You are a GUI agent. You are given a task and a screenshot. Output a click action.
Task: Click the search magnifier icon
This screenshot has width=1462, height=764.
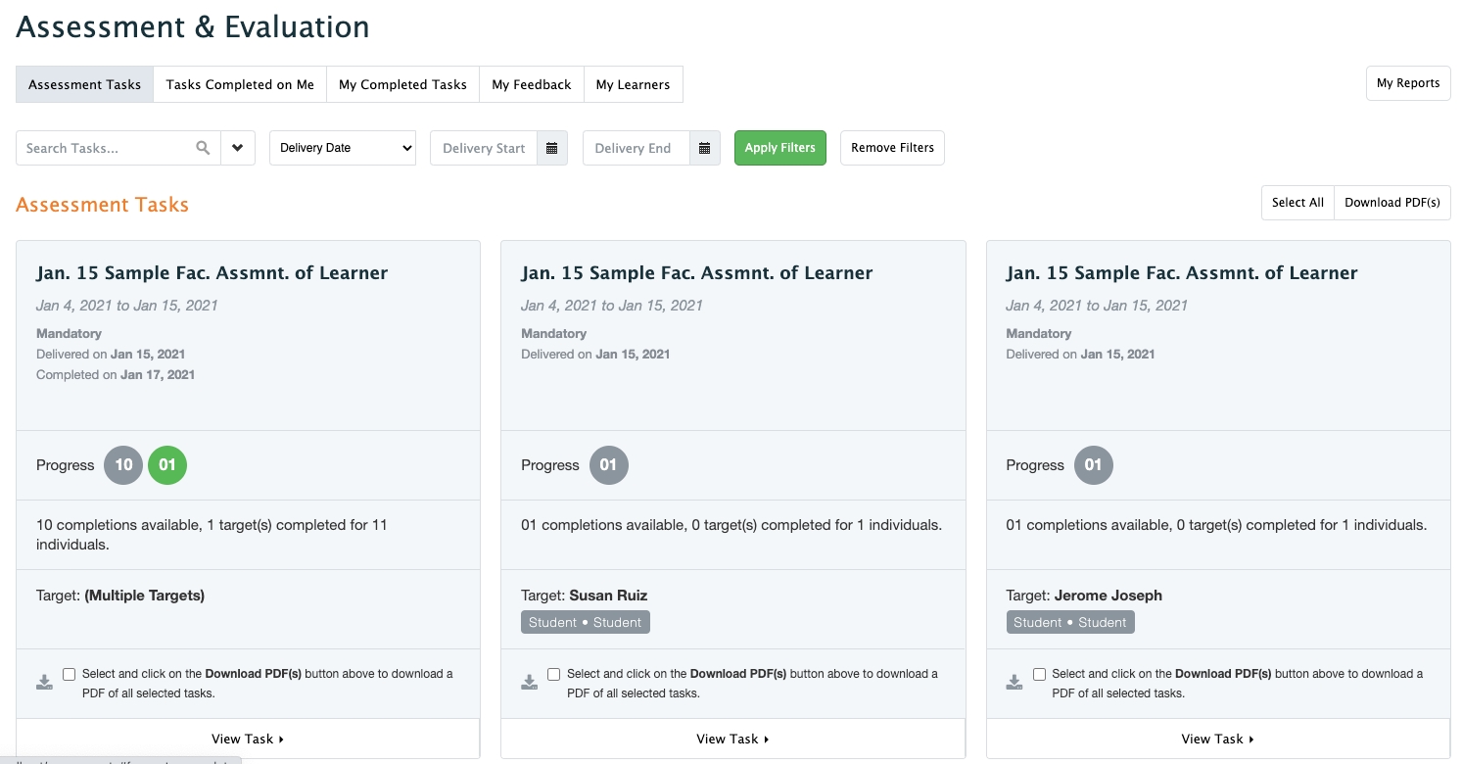[203, 148]
